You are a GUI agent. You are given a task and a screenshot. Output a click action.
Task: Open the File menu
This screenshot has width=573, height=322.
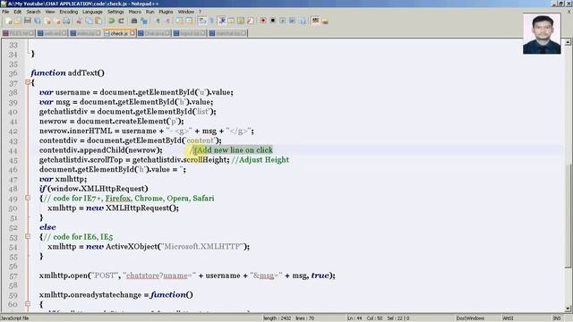5,12
